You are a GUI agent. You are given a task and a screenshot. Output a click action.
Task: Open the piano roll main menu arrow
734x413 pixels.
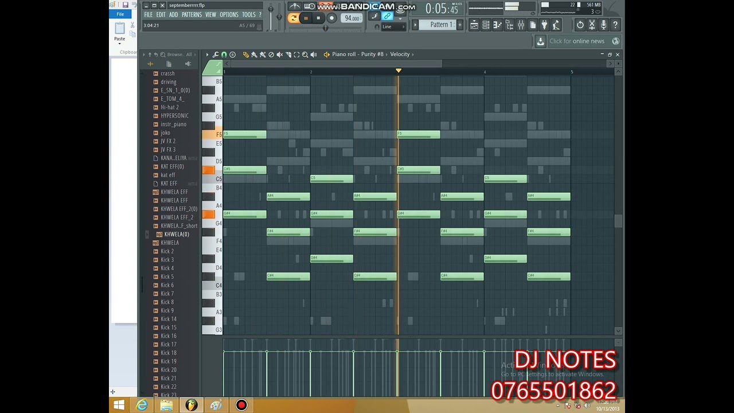click(207, 54)
